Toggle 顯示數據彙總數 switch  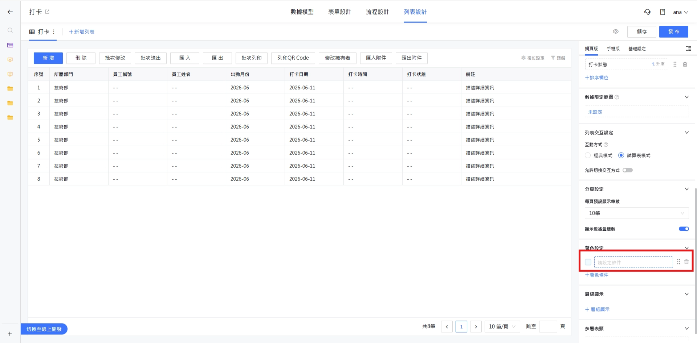[x=684, y=229]
